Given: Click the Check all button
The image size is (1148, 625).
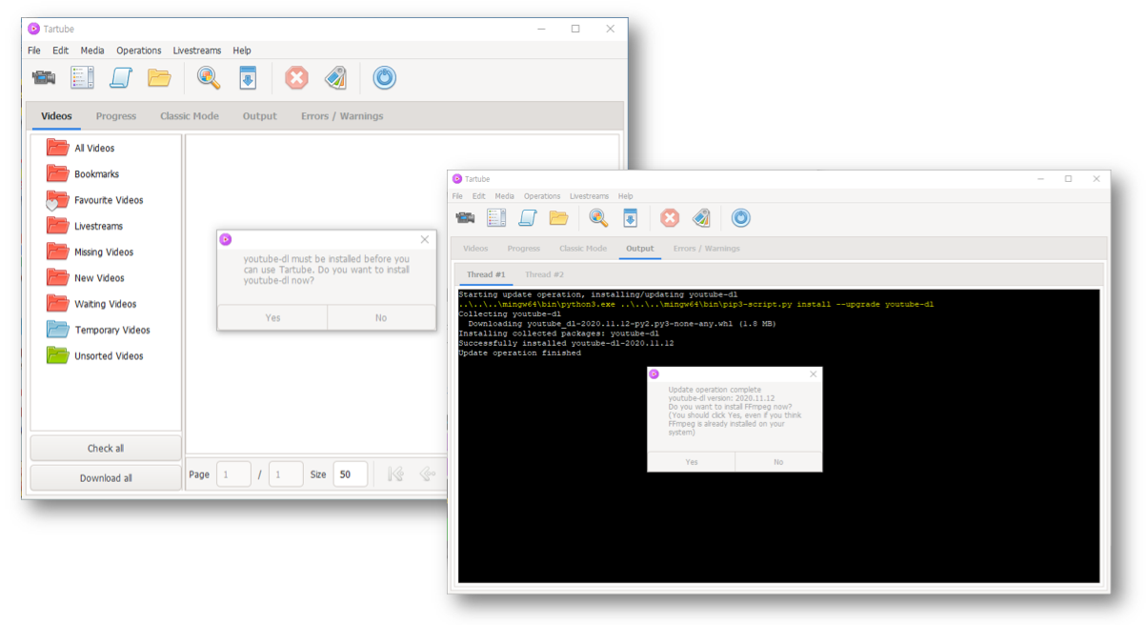Looking at the screenshot, I should (x=106, y=448).
